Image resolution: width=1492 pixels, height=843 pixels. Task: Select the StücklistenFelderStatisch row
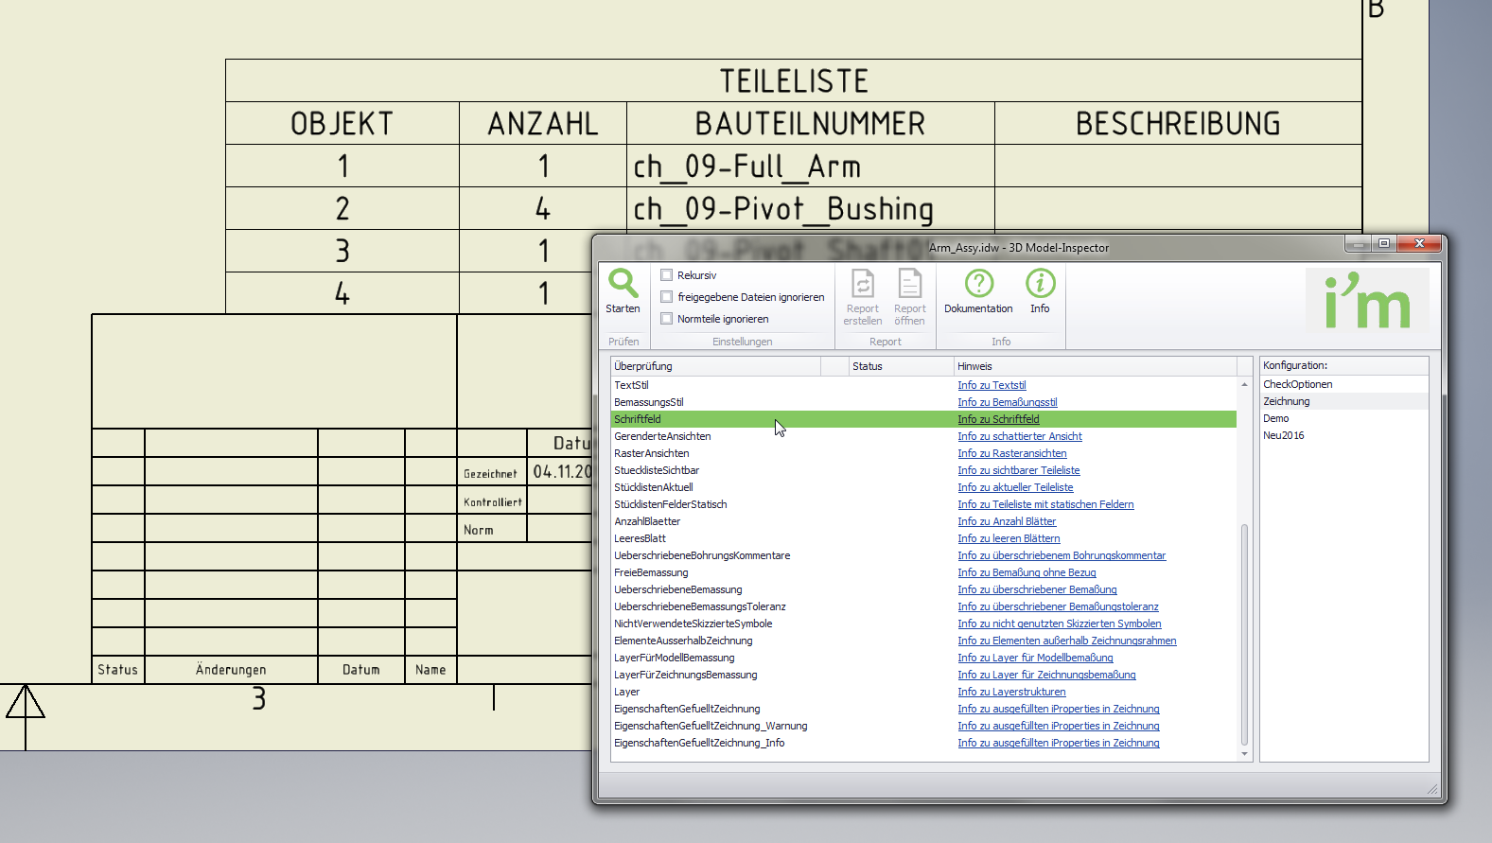[923, 504]
